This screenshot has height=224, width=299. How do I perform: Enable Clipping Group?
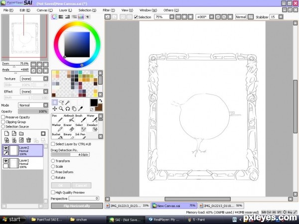pos(3,122)
